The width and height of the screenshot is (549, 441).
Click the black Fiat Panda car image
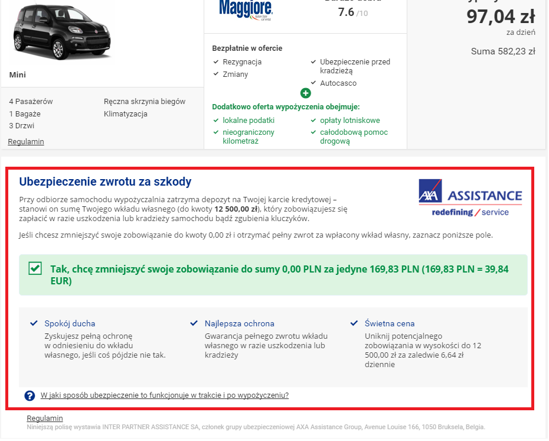[x=62, y=31]
